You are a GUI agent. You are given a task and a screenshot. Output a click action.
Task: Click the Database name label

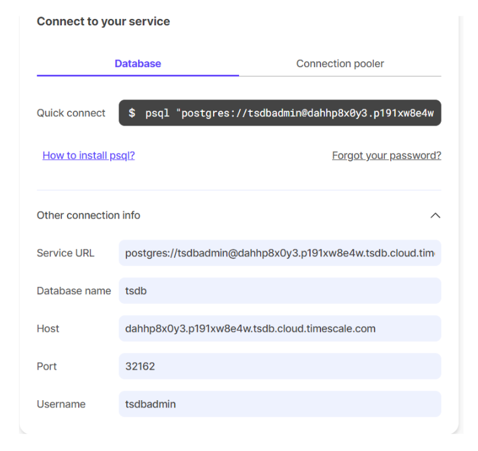[x=74, y=291]
